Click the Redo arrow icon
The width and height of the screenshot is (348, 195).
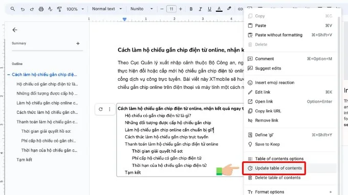(32, 9)
